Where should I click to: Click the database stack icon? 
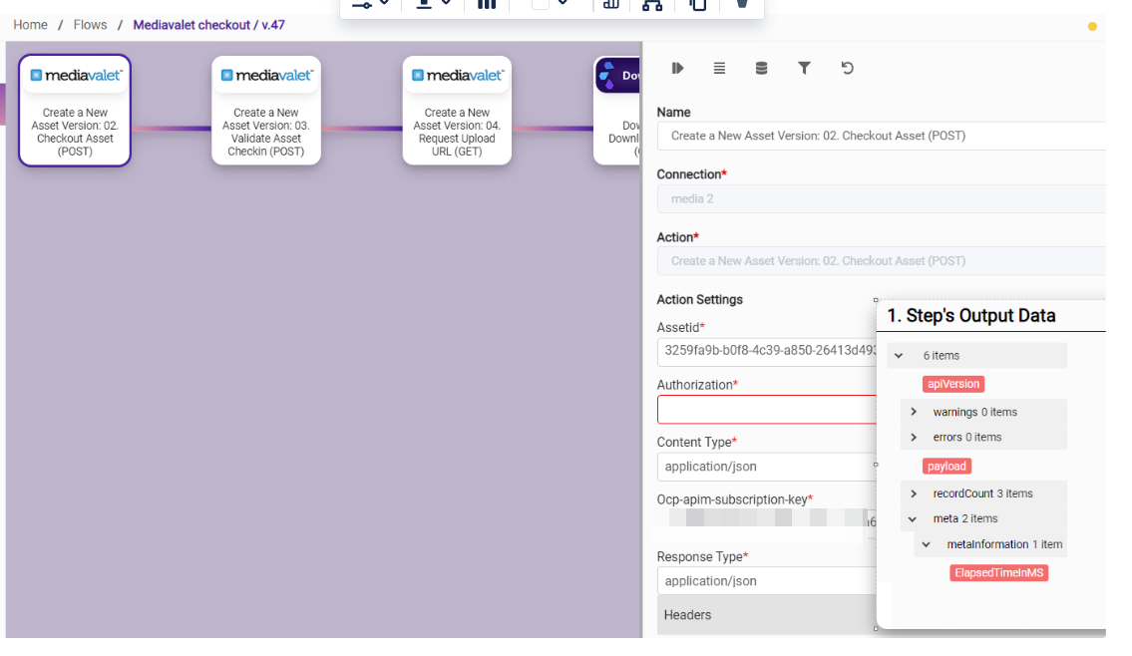[761, 68]
